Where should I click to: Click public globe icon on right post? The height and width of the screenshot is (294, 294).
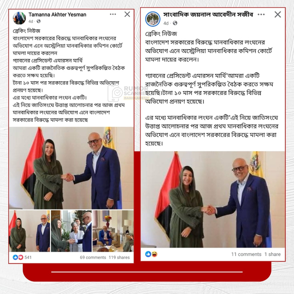point(175,23)
